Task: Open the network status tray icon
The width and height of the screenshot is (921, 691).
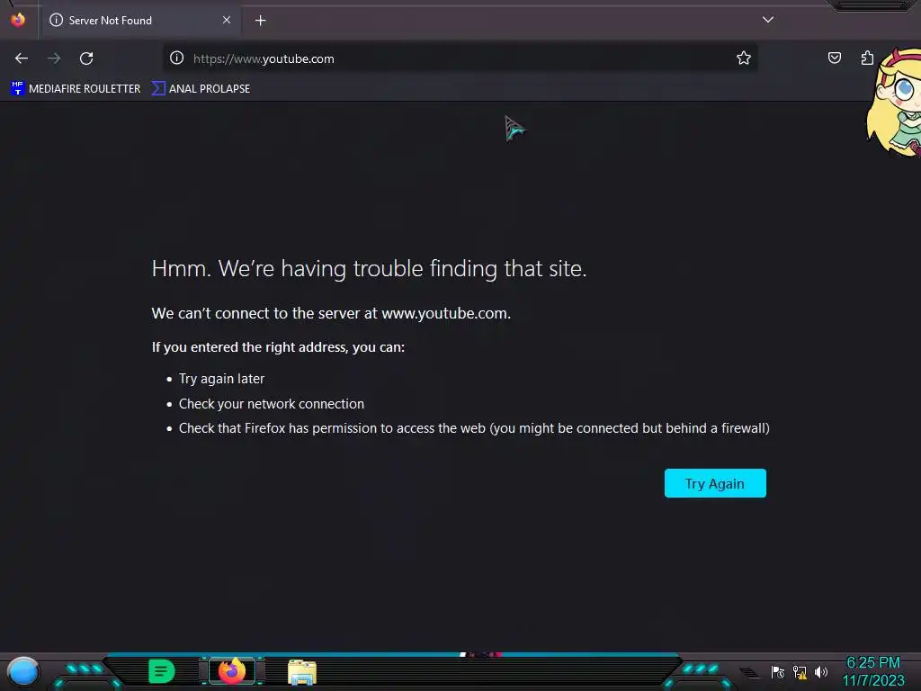Action: (x=800, y=671)
